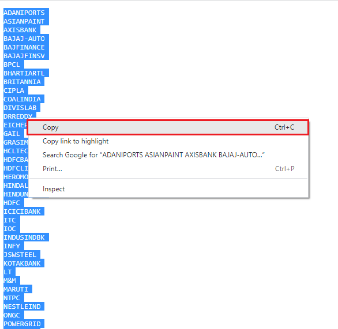Click the M&M text line
The height and width of the screenshot is (329, 338).
10,281
